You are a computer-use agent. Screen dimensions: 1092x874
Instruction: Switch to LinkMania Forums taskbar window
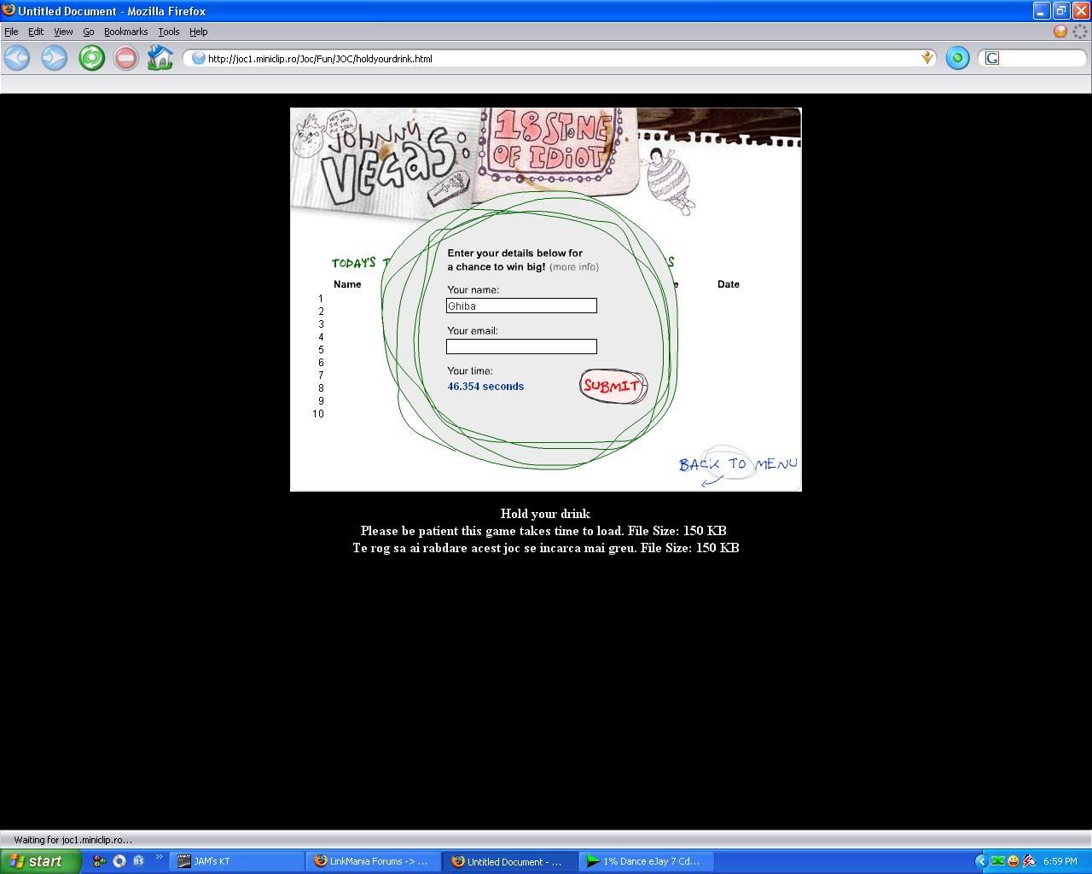click(374, 861)
